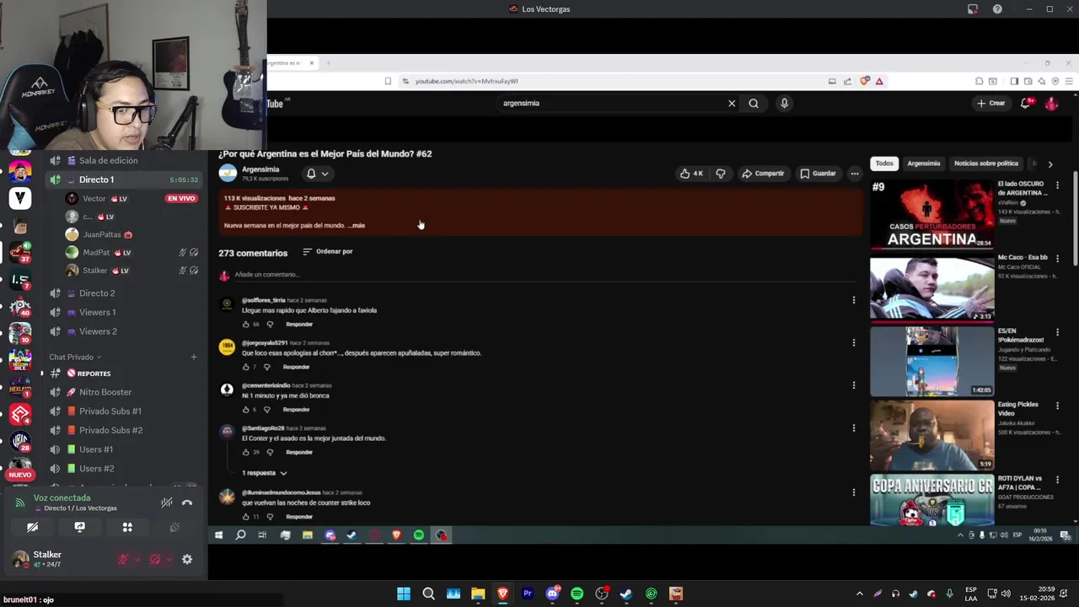Close the Argentina browser tab
Viewport: 1079px width, 607px height.
pos(311,63)
